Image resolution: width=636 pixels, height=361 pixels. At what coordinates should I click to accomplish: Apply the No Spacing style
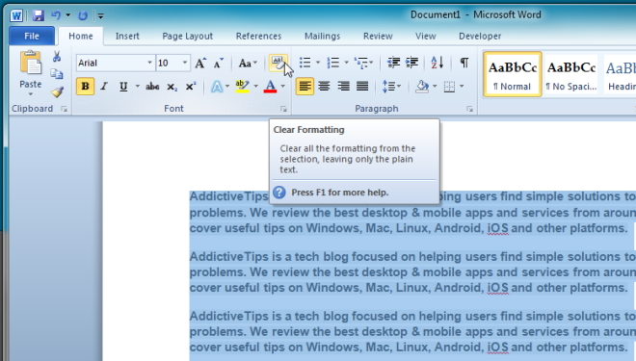pyautogui.click(x=571, y=74)
